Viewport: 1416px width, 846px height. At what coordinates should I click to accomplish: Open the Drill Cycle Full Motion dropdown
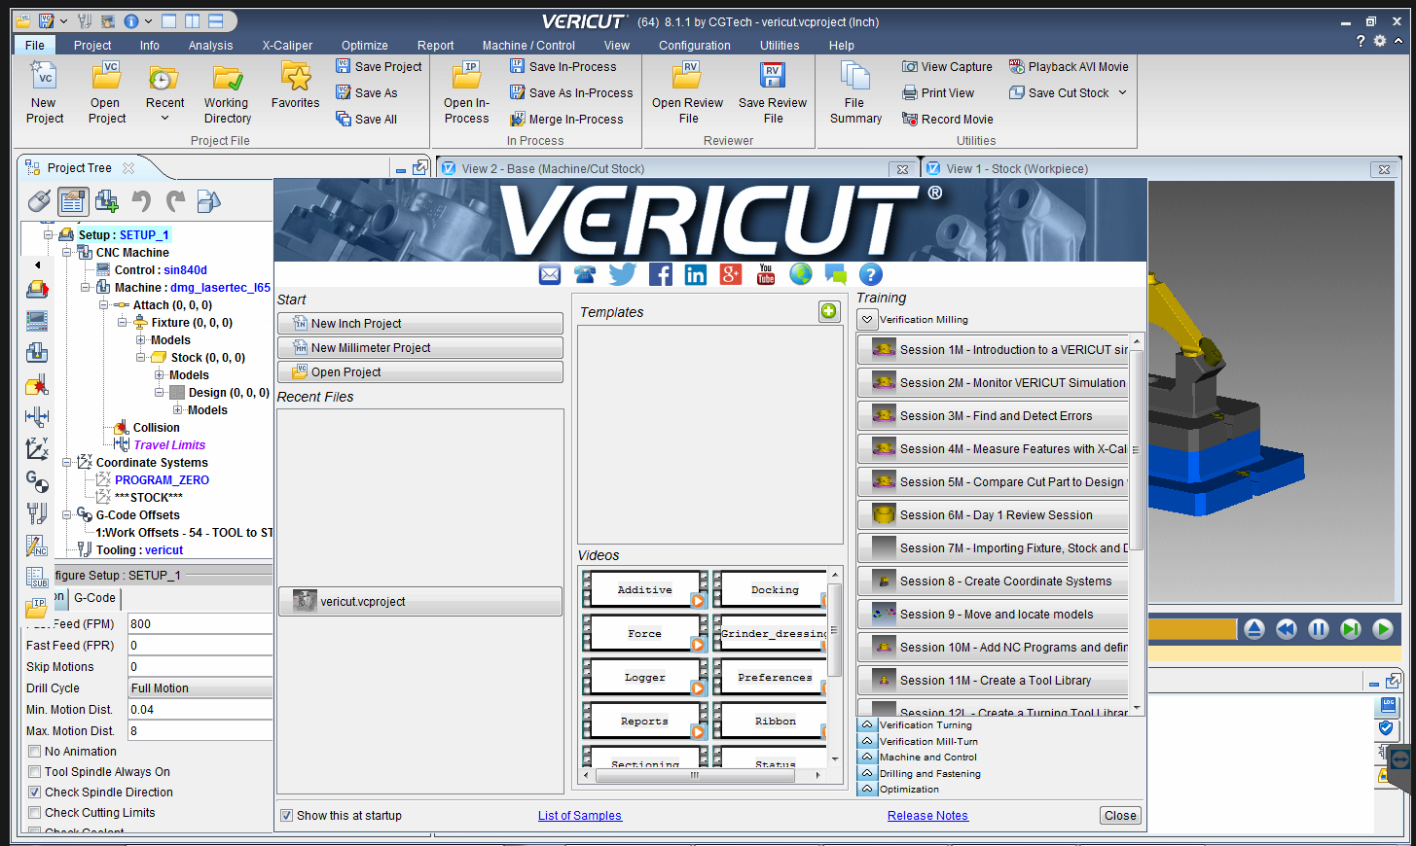pos(200,687)
